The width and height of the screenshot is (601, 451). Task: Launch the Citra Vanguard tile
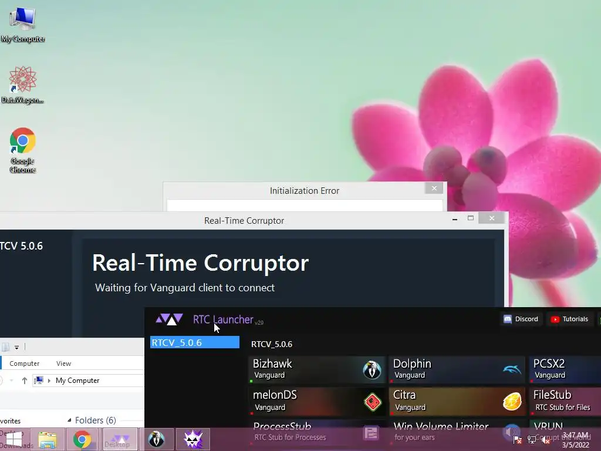point(457,402)
